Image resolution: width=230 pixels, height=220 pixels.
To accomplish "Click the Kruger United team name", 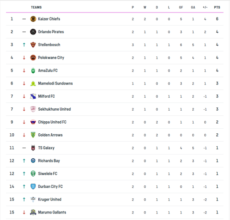I will (x=50, y=199).
